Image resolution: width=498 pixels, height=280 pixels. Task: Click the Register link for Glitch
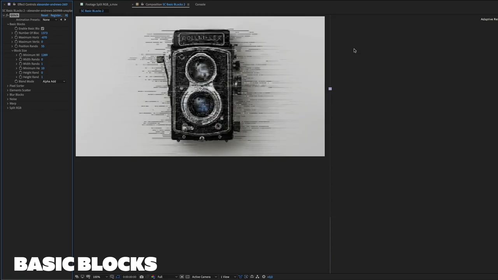point(56,15)
